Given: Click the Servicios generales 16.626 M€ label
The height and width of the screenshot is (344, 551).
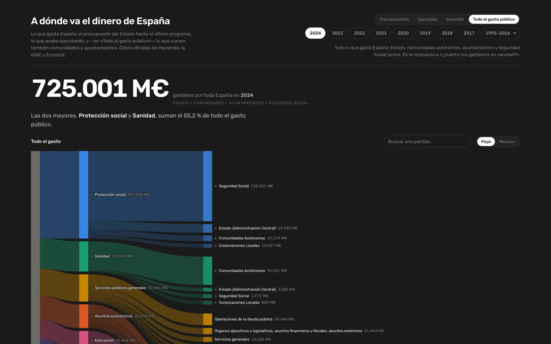Looking at the screenshot, I should [243, 339].
